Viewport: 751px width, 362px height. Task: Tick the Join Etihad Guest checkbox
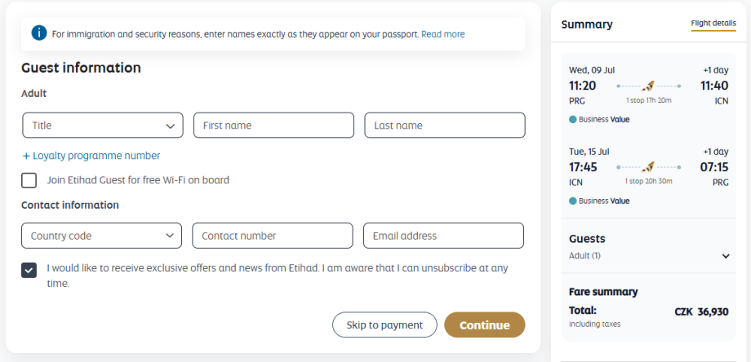click(29, 180)
